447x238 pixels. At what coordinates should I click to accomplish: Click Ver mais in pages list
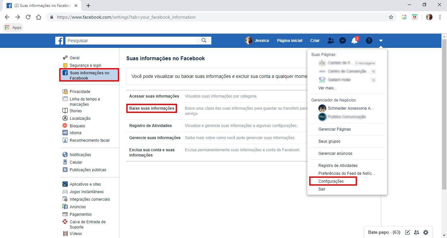pyautogui.click(x=328, y=88)
